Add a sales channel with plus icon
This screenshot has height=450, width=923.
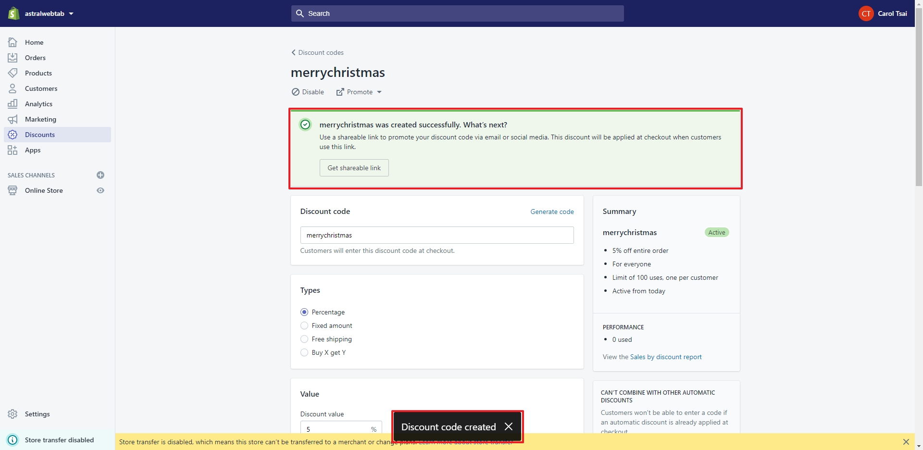click(100, 175)
